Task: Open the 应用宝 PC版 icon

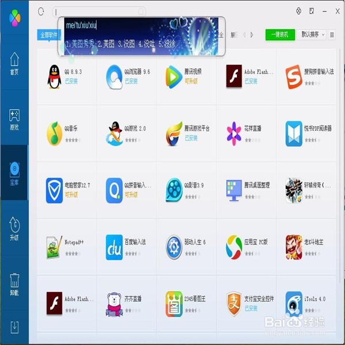Action: (234, 247)
